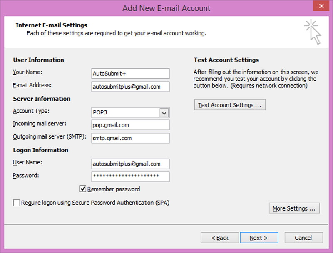
Task: Click the User Name label
Action: 27,162
